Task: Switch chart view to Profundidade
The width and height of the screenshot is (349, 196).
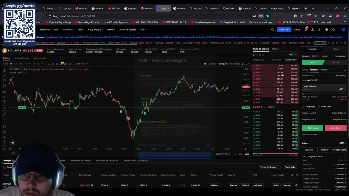Action: coord(234,64)
